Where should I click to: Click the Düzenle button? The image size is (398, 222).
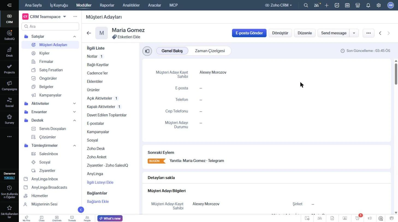(x=305, y=33)
